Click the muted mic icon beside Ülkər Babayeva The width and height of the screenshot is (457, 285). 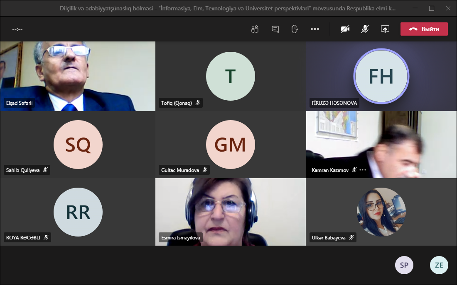(x=351, y=237)
